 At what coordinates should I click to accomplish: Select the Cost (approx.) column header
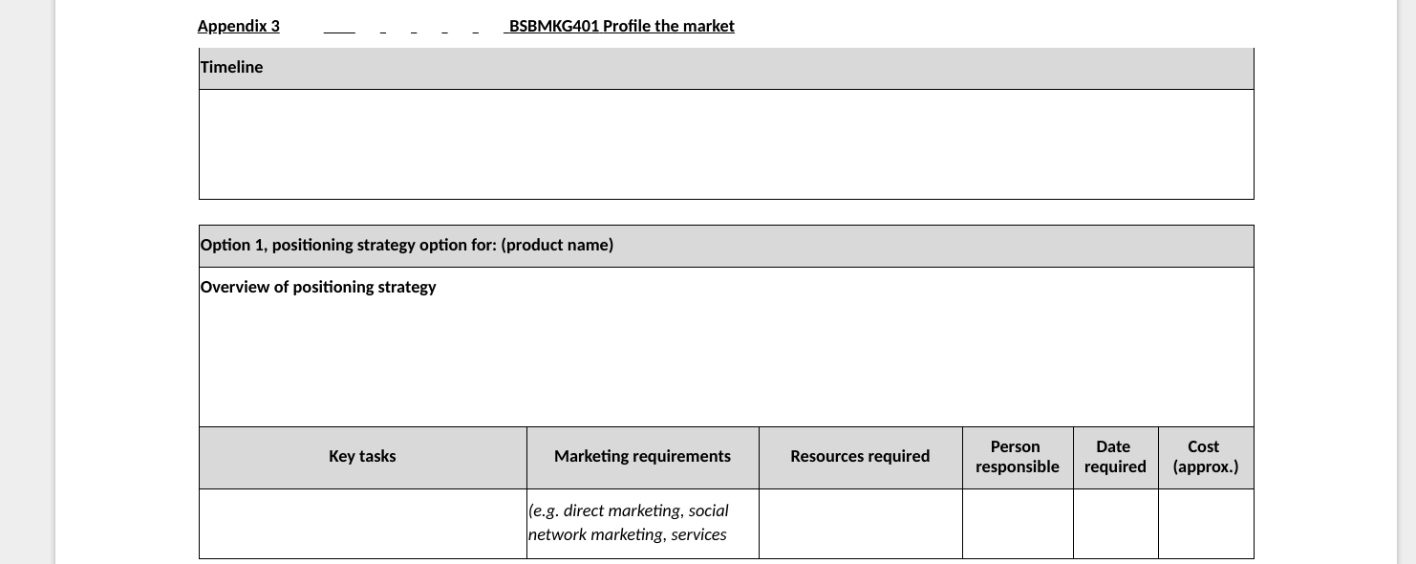tap(1206, 457)
